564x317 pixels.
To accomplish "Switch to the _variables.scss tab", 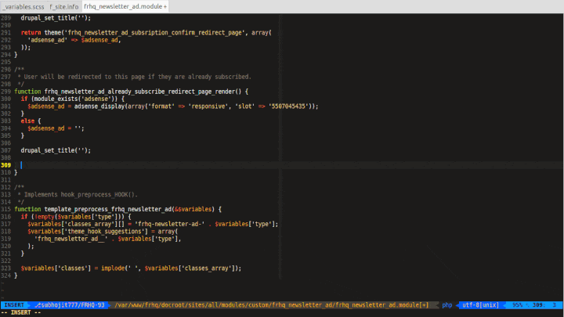I will point(23,5).
